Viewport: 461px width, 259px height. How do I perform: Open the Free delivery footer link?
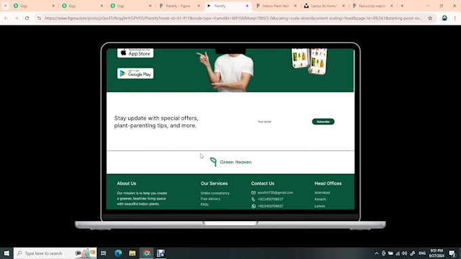(x=210, y=199)
